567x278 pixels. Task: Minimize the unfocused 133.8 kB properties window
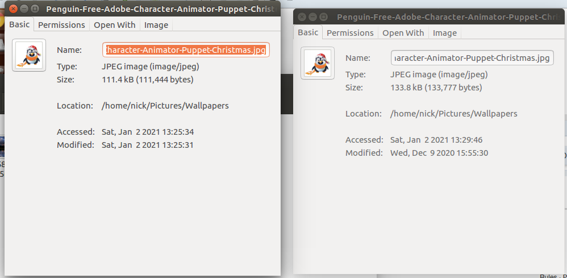coord(314,17)
